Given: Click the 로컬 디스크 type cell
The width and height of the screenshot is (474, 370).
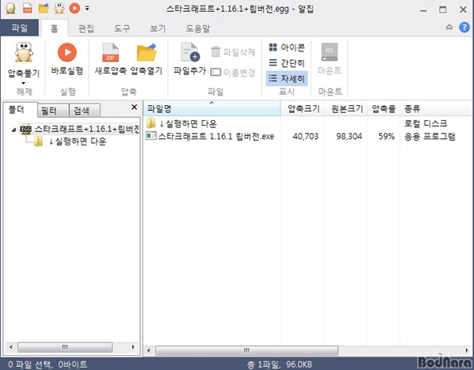Looking at the screenshot, I should coord(425,123).
